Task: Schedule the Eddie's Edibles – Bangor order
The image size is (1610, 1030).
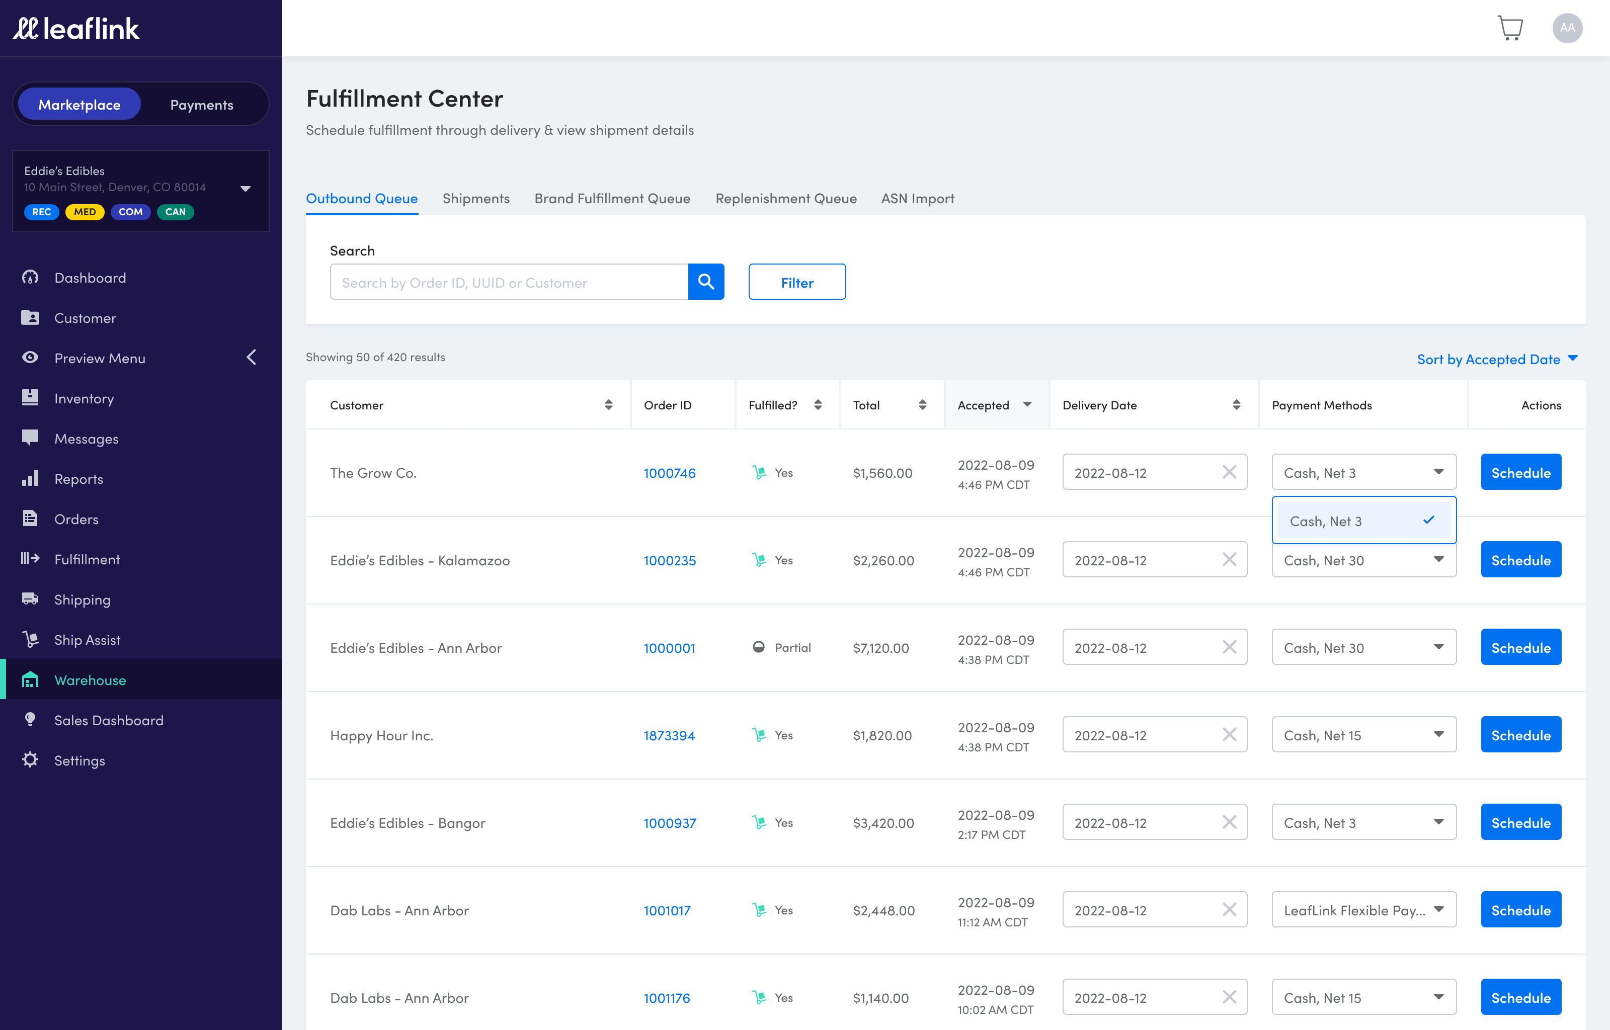Action: (1520, 822)
